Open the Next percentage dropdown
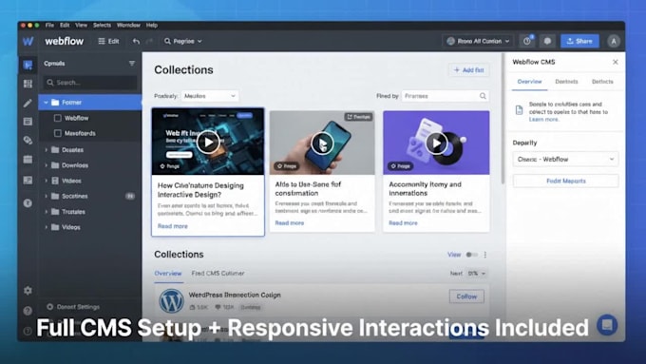The height and width of the screenshot is (364, 646). pyautogui.click(x=477, y=274)
